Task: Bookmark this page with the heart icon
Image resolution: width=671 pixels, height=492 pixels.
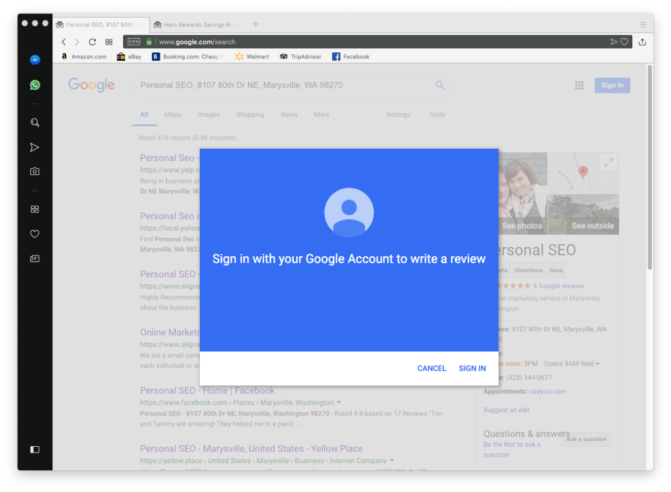Action: tap(624, 41)
